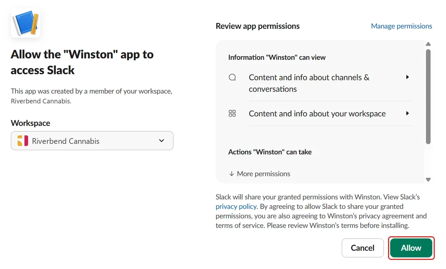Click the speech bubble channels icon
This screenshot has width=446, height=269.
pyautogui.click(x=232, y=77)
